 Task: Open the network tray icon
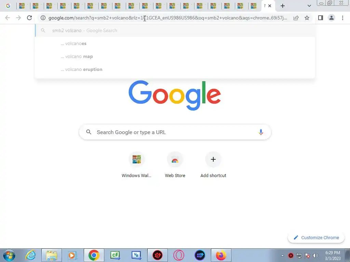click(299, 256)
